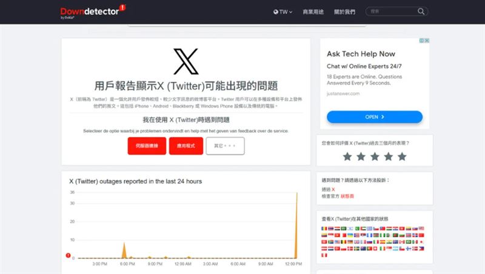Image resolution: width=485 pixels, height=274 pixels.
Task: Select the first flag in the country list
Action: pyautogui.click(x=324, y=229)
